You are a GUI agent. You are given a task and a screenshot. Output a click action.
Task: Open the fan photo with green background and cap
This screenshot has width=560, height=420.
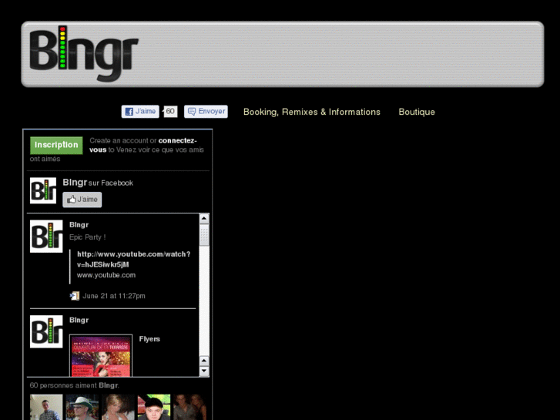[x=154, y=407]
